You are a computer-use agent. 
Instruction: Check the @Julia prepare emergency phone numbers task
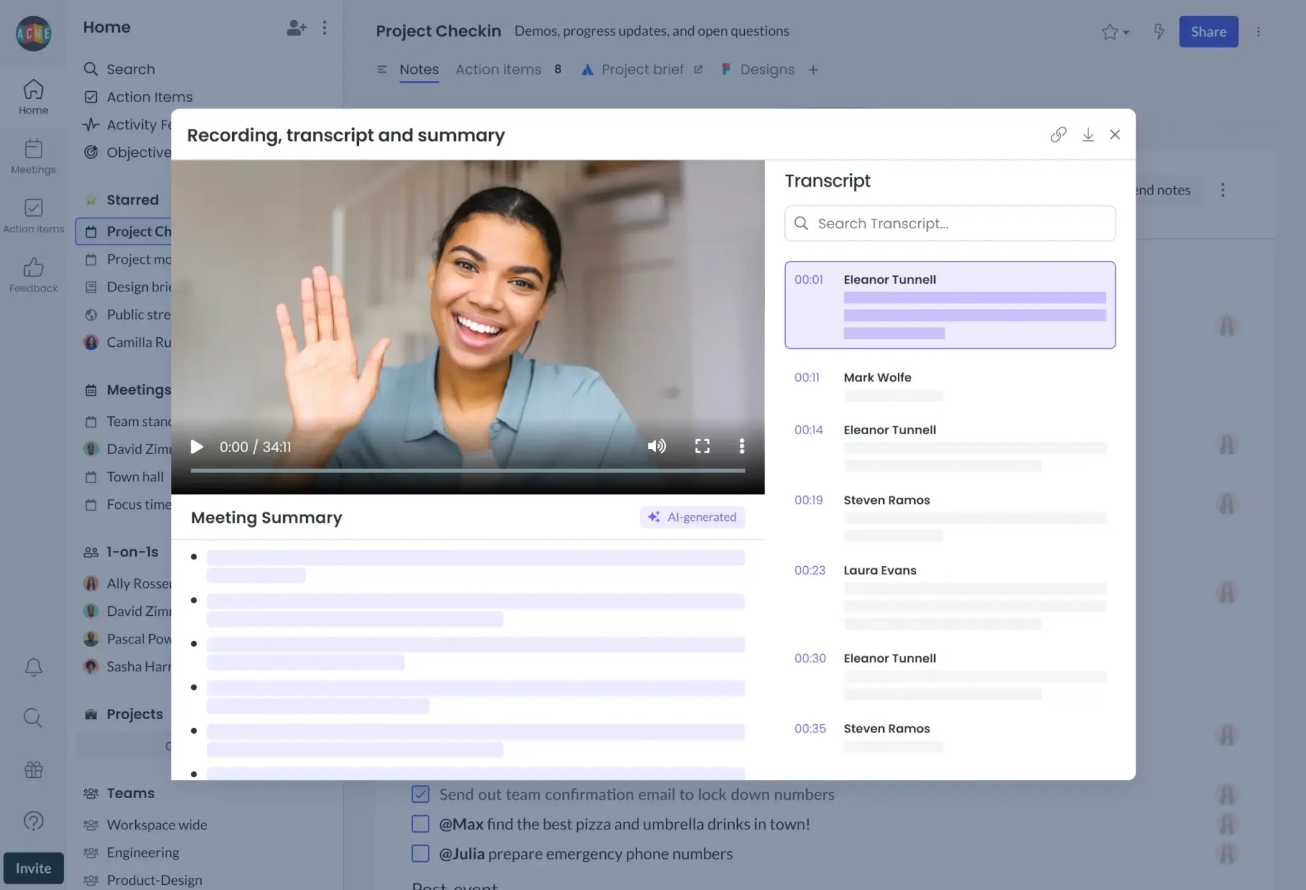[420, 853]
